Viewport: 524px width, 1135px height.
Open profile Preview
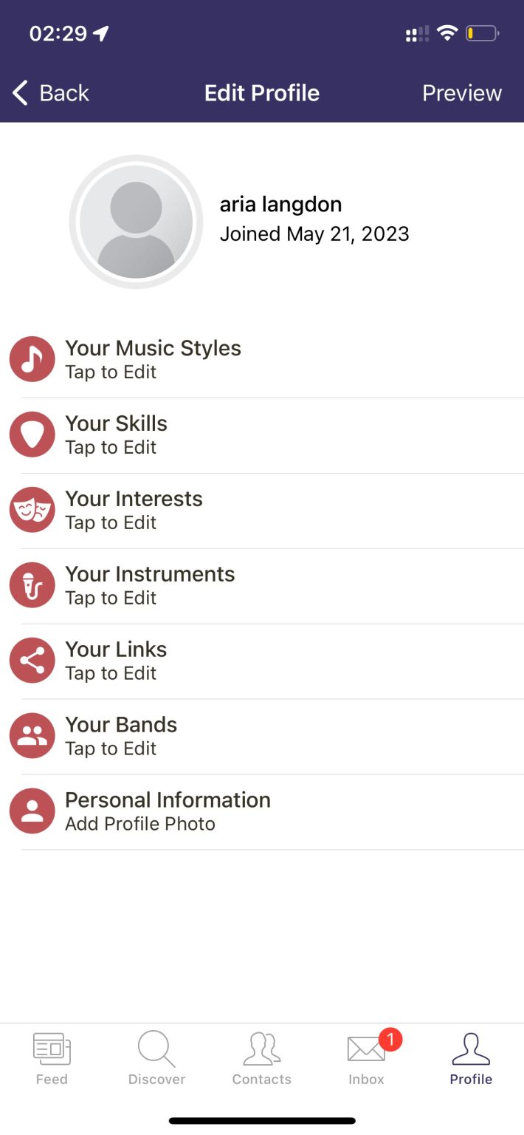pos(461,92)
